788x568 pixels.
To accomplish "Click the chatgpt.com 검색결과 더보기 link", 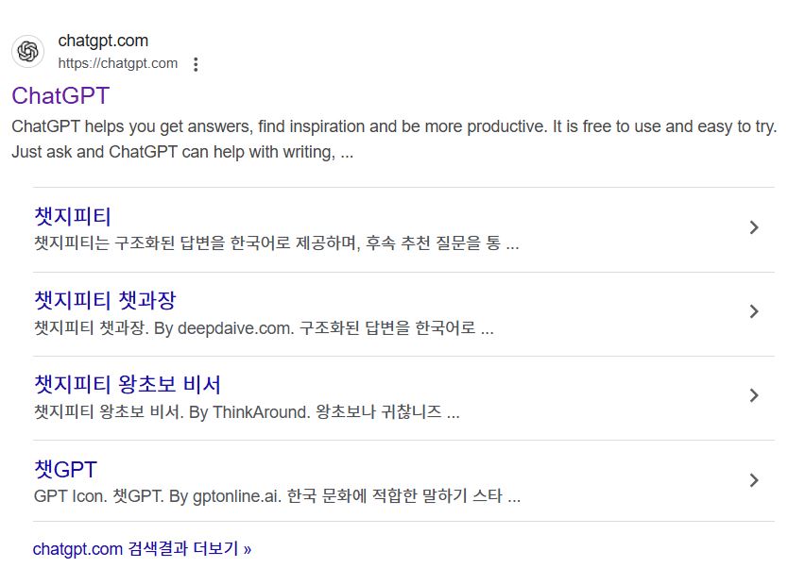I will (x=140, y=548).
